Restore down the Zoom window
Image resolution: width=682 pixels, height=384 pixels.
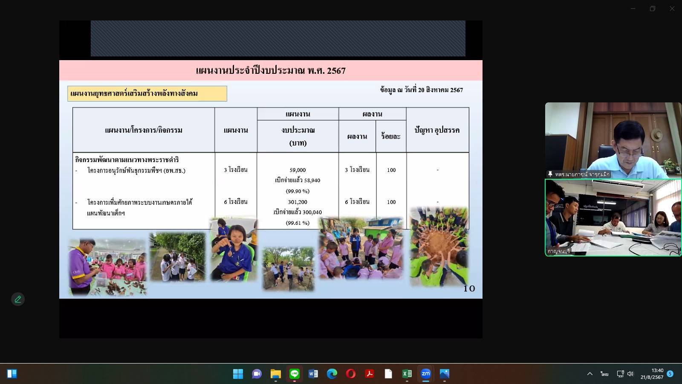pos(652,9)
